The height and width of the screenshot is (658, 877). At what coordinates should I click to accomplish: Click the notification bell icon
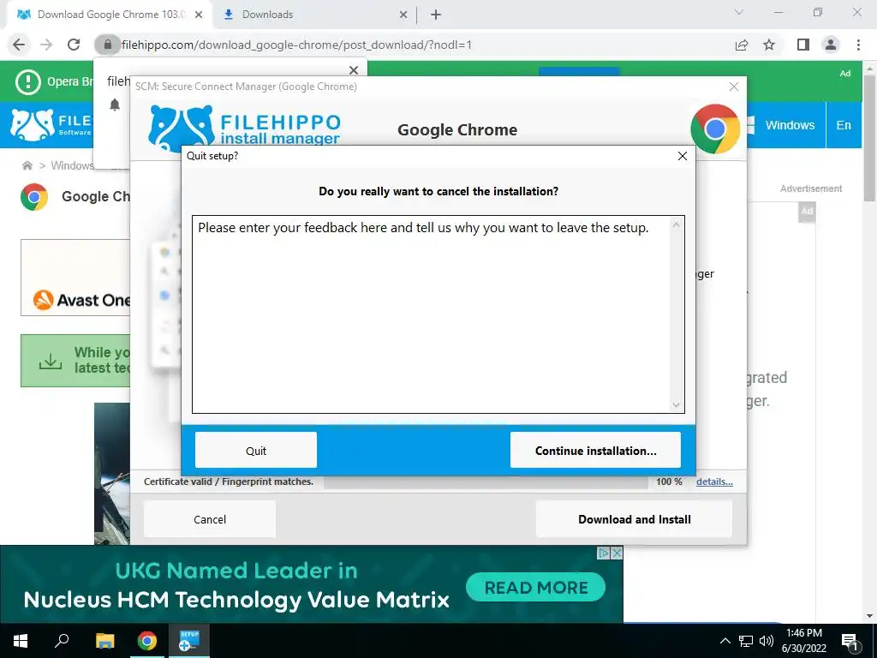click(x=115, y=105)
